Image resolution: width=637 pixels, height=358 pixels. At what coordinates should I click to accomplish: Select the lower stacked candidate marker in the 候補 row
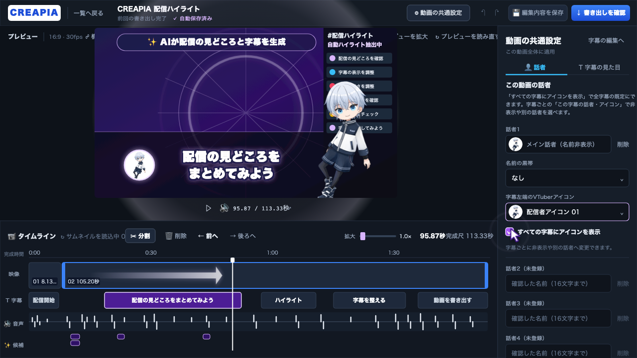coord(75,343)
